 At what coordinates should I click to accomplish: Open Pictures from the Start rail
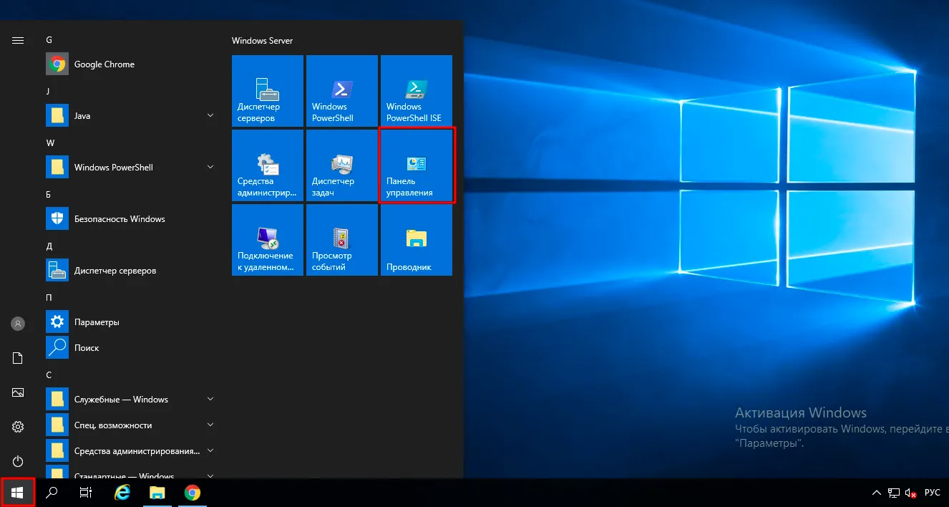[18, 392]
